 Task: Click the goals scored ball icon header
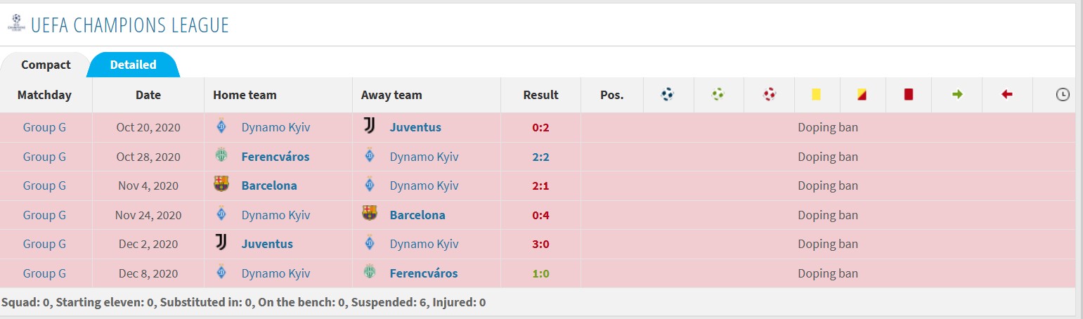(x=668, y=94)
